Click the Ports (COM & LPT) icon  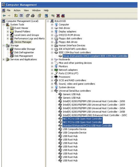56,73
